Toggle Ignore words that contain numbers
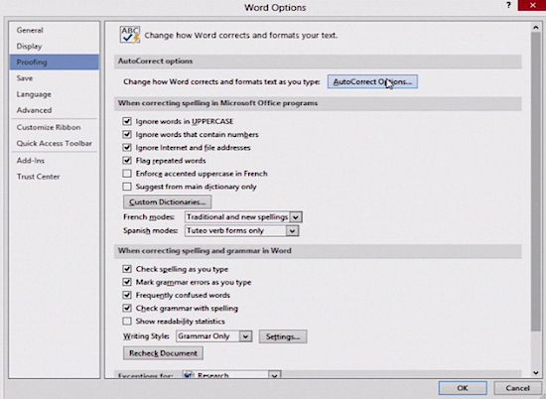 click(127, 134)
